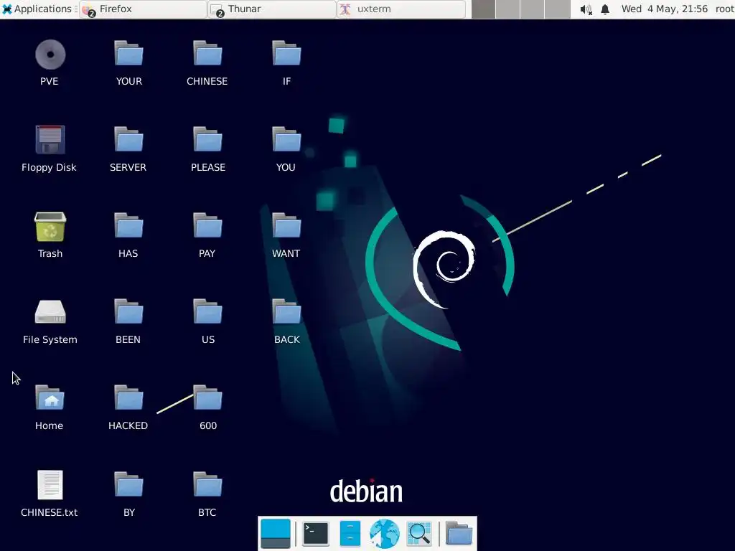Switch to the fourth workspace in pager
This screenshot has height=551, width=735.
point(557,9)
